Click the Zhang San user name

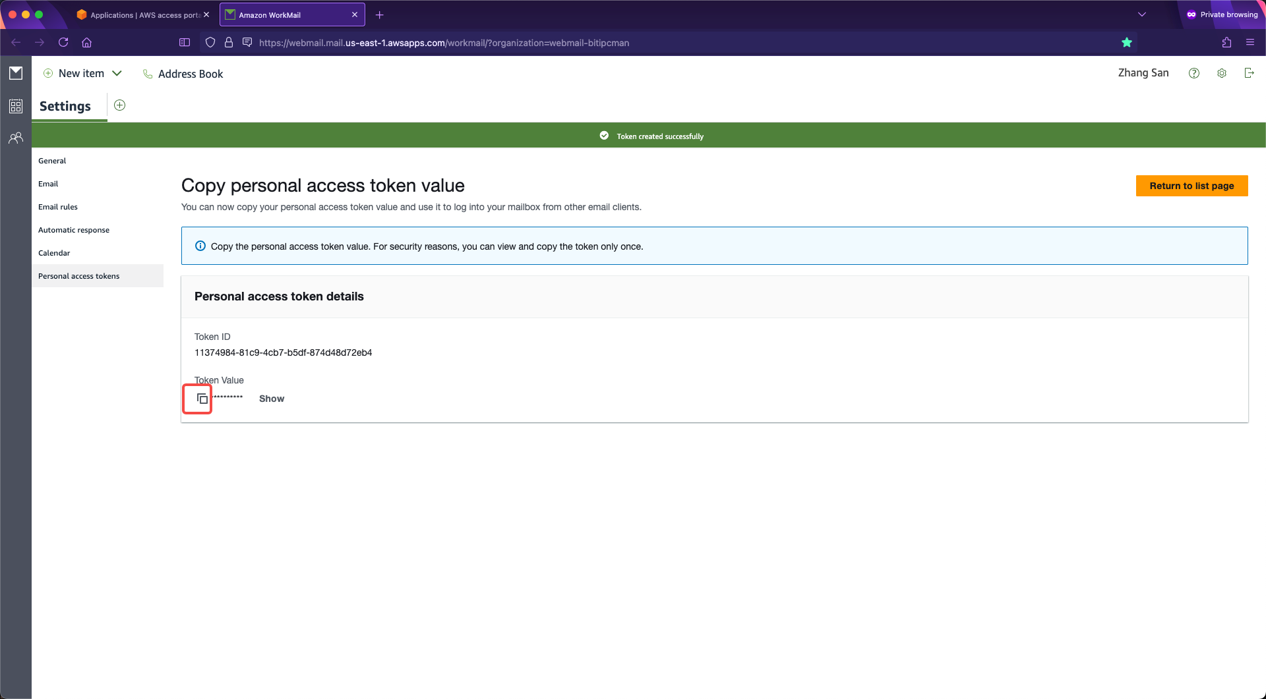(1143, 73)
